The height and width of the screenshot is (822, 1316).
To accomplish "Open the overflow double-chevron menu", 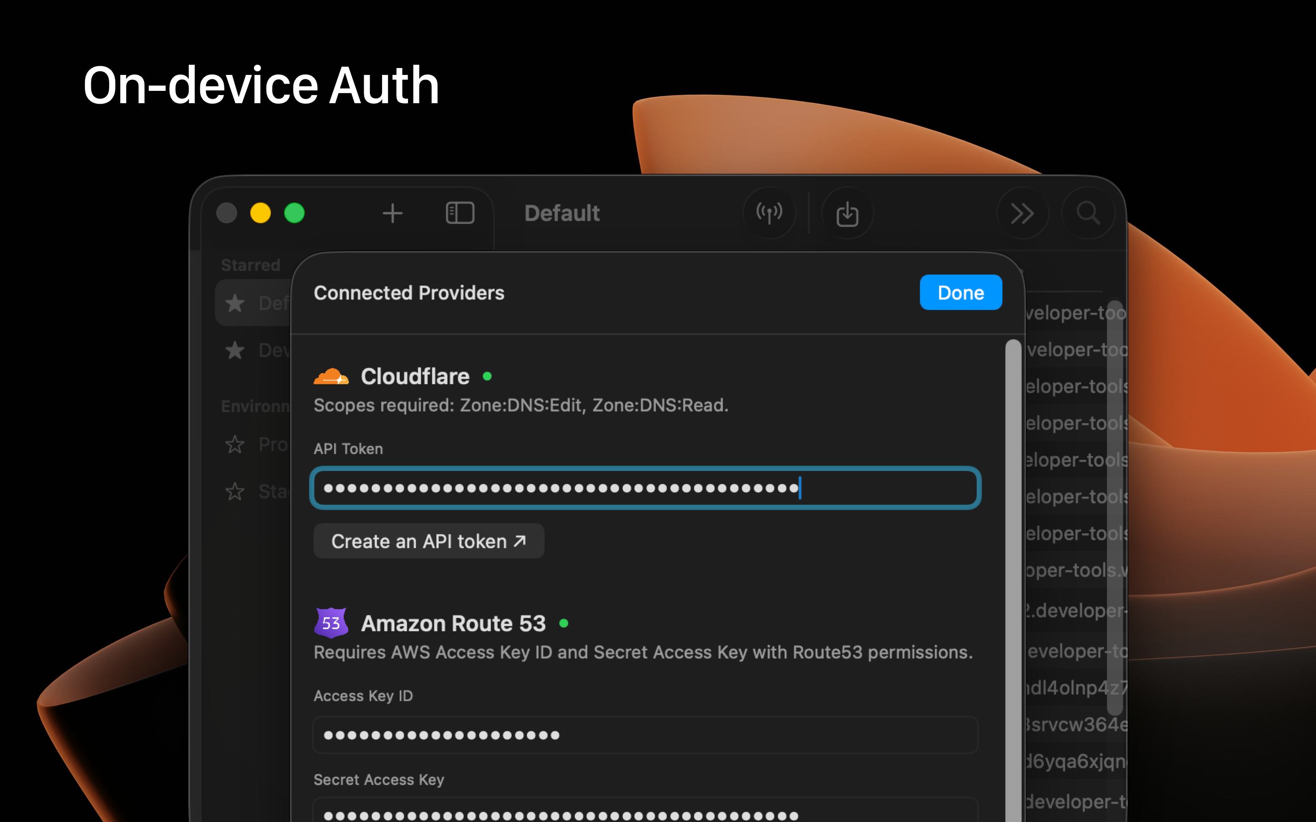I will [x=1022, y=213].
